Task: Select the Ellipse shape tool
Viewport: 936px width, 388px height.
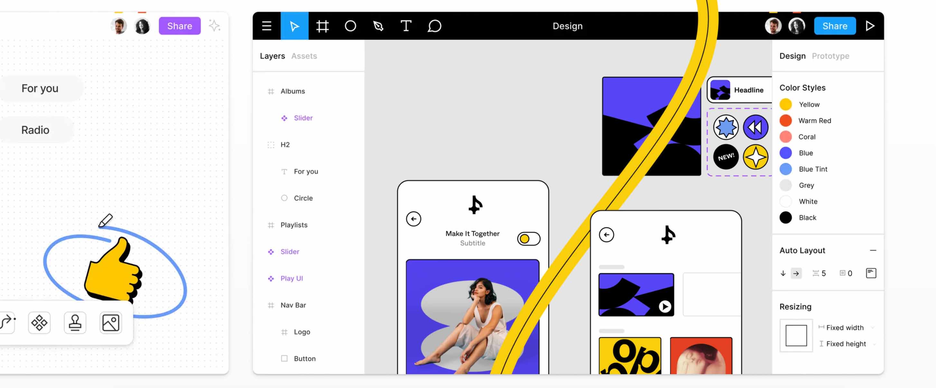Action: tap(350, 26)
